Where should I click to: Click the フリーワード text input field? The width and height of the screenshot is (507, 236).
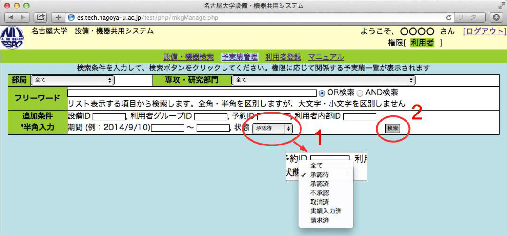192,93
